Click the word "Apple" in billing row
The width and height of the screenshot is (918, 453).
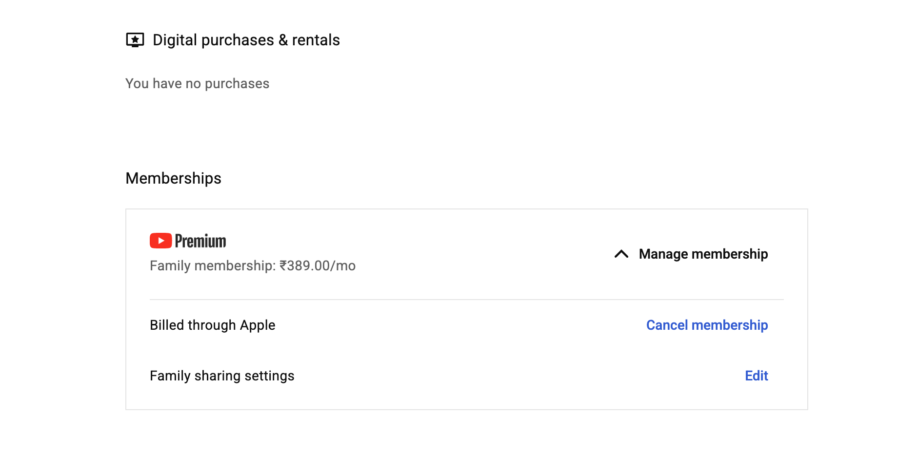tap(257, 325)
